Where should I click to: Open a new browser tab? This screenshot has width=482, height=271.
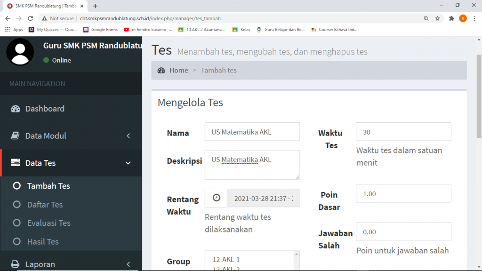(x=95, y=6)
